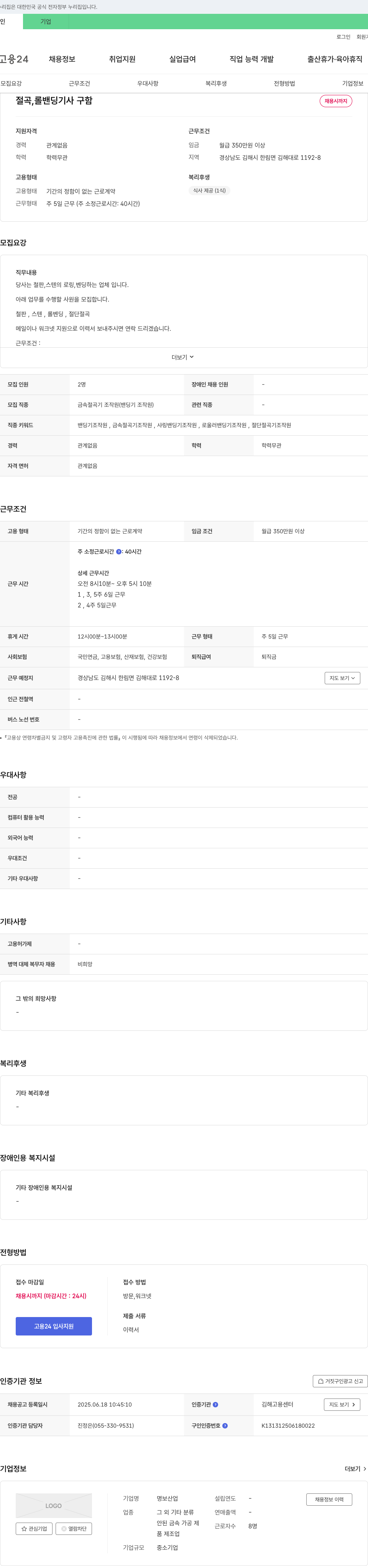Click registration date 2025.06.18 10:45:10
This screenshot has width=368, height=1566.
tap(104, 1404)
